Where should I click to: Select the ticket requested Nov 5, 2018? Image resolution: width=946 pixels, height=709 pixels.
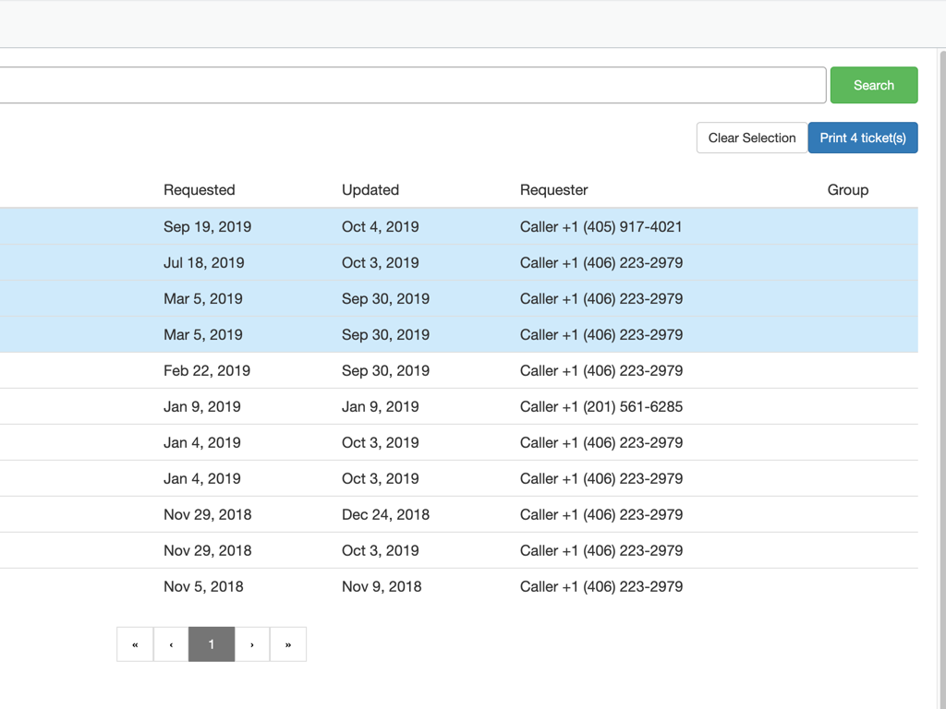click(x=203, y=586)
